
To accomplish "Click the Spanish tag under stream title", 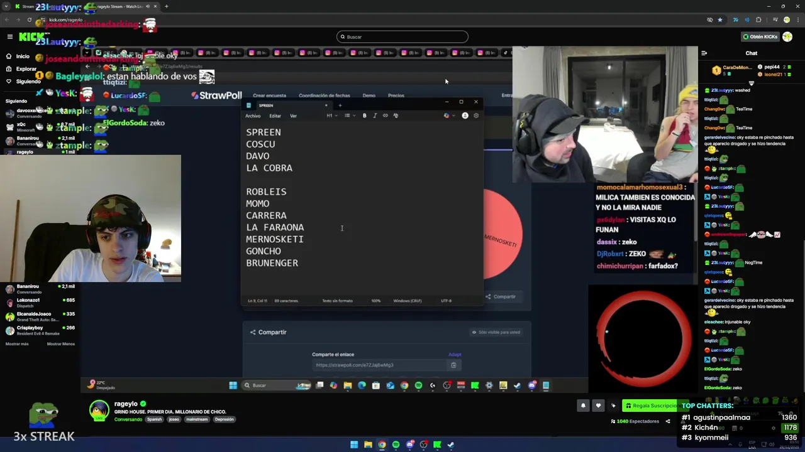I will click(154, 419).
